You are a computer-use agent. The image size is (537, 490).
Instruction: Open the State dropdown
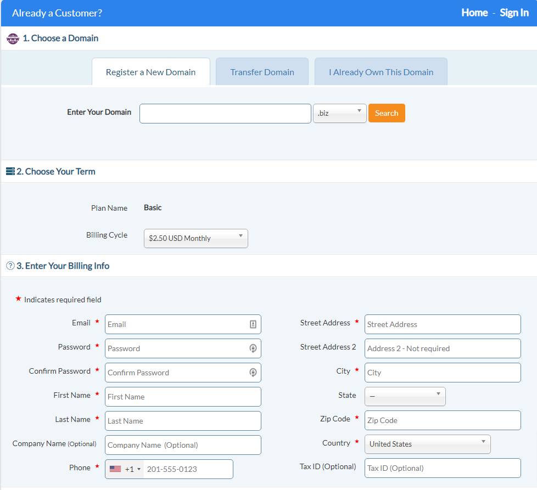pyautogui.click(x=405, y=396)
